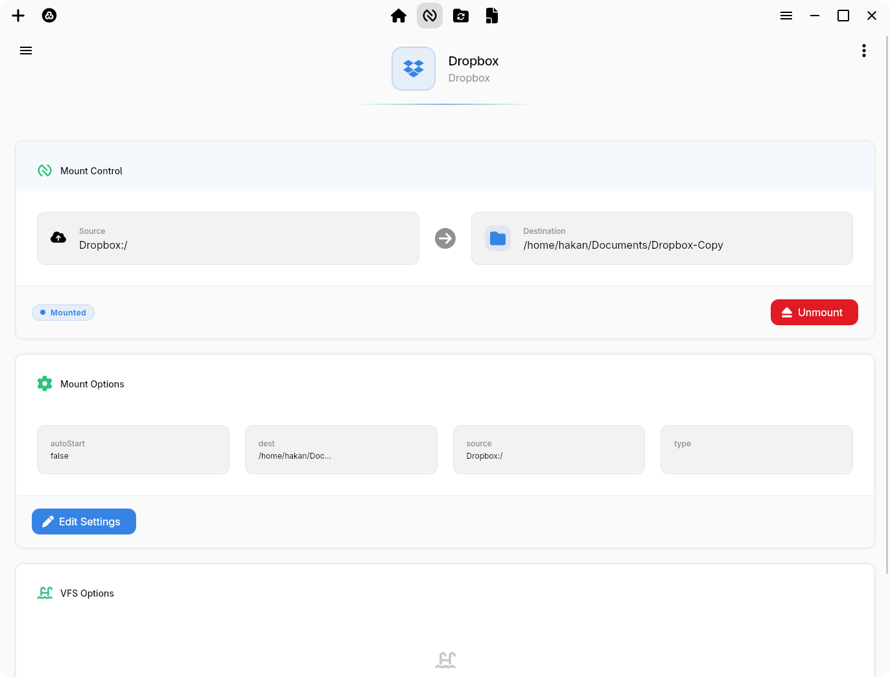Select the Destination path field

(662, 238)
